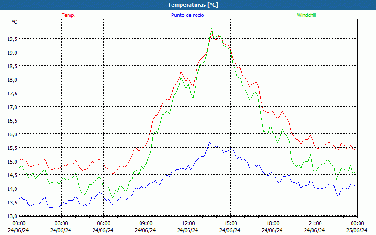Click the 15,0 y-axis value

pyautogui.click(x=12, y=162)
